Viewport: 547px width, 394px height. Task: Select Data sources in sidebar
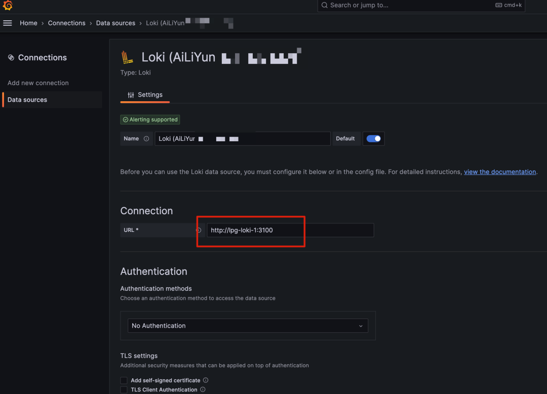52,100
